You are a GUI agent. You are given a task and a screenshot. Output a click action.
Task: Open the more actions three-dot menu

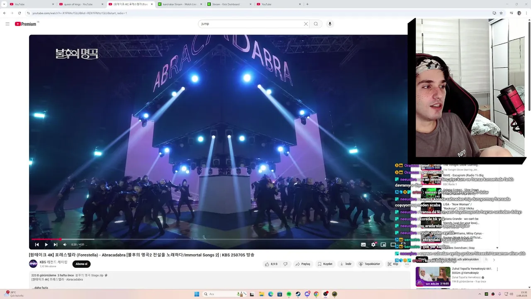(x=407, y=264)
